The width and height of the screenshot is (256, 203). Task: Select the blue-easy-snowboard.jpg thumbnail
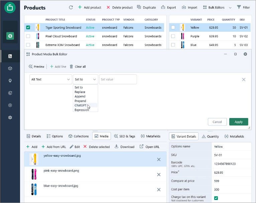pos(34,189)
